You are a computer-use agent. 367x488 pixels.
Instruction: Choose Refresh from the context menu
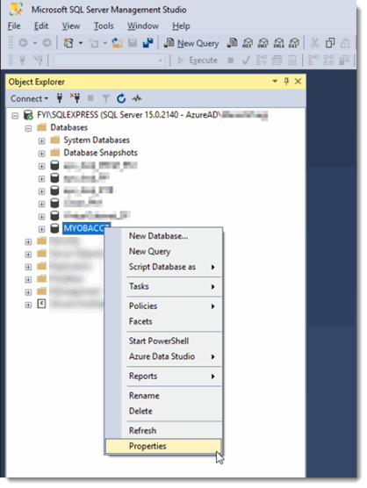163,430
